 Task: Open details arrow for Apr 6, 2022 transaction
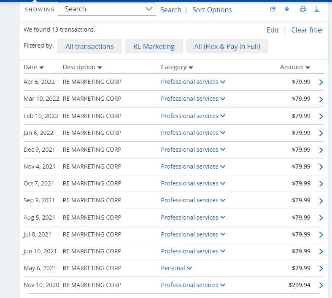(x=321, y=82)
